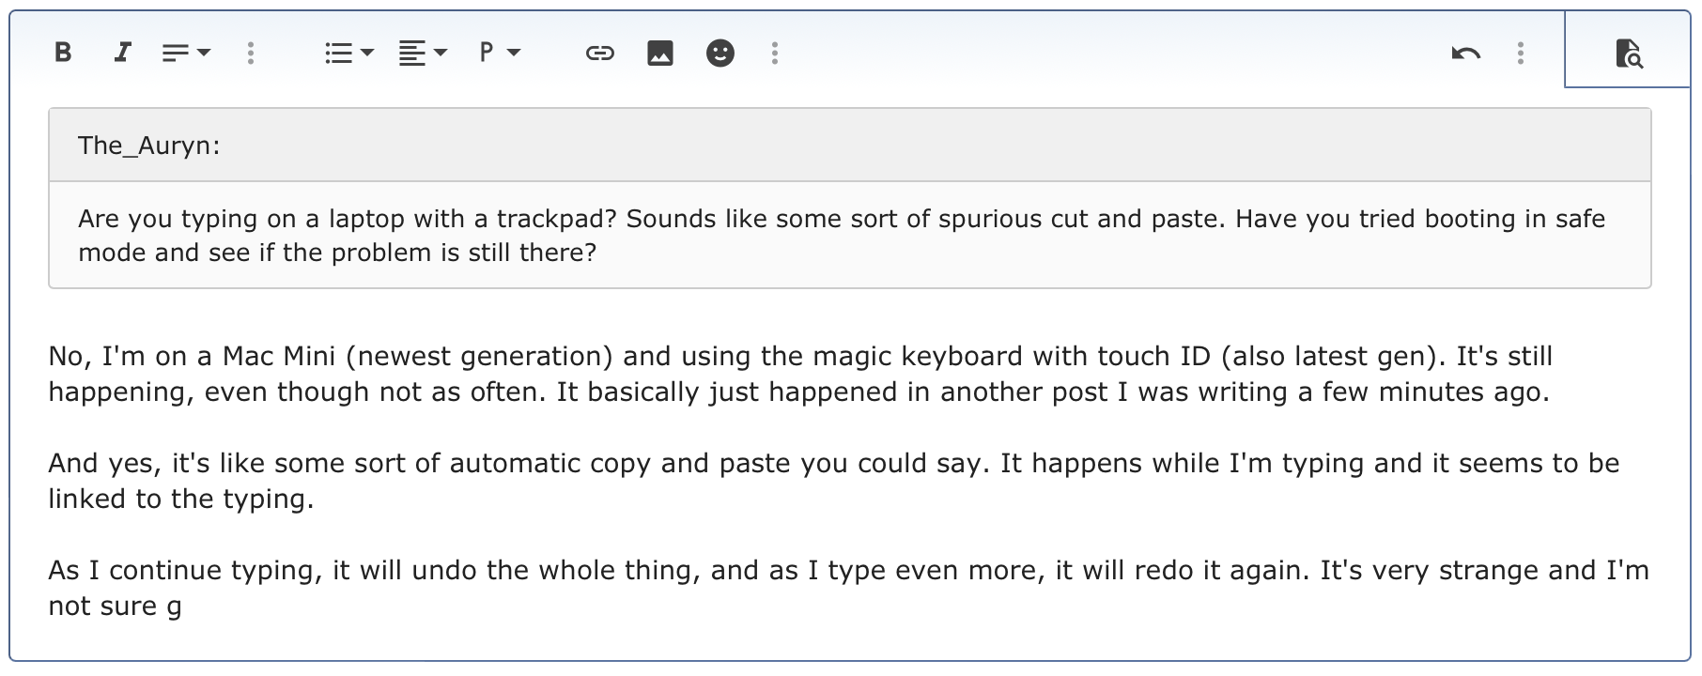Open the text size and style dropdown

click(185, 53)
